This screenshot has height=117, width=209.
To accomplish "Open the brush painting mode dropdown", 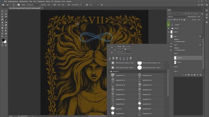I will point(33,5).
